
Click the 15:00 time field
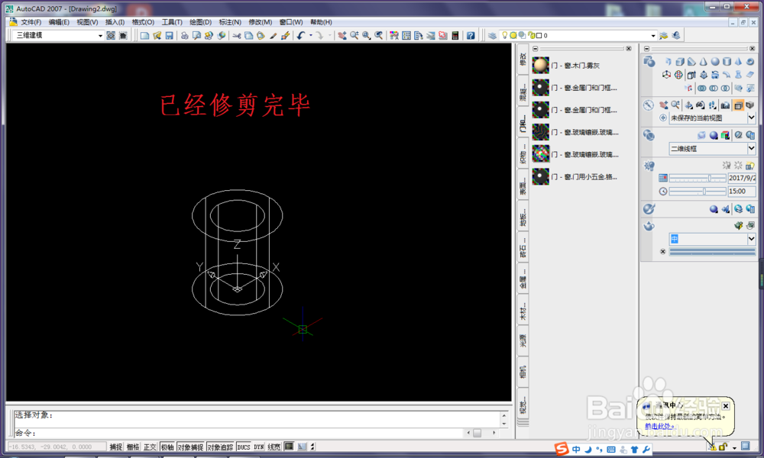click(x=741, y=192)
